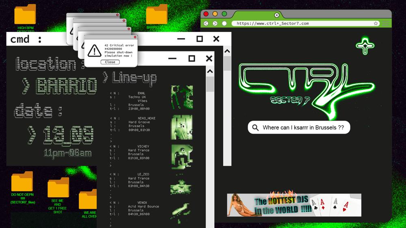This screenshot has height=228, width=406.
Task: Bookmark the page with the star icon
Action: coord(376,23)
